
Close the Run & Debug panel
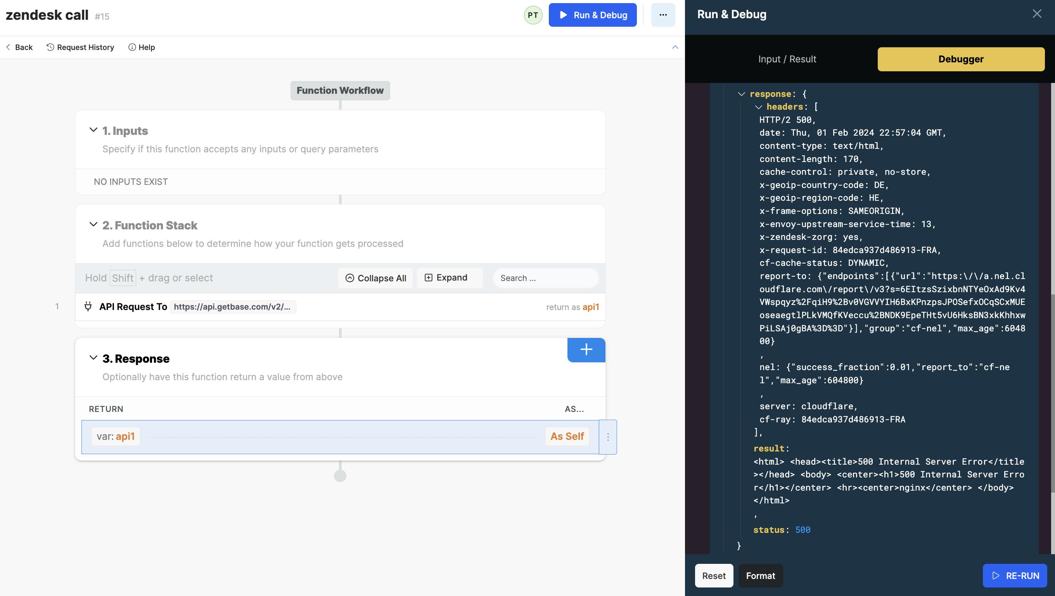pos(1036,14)
